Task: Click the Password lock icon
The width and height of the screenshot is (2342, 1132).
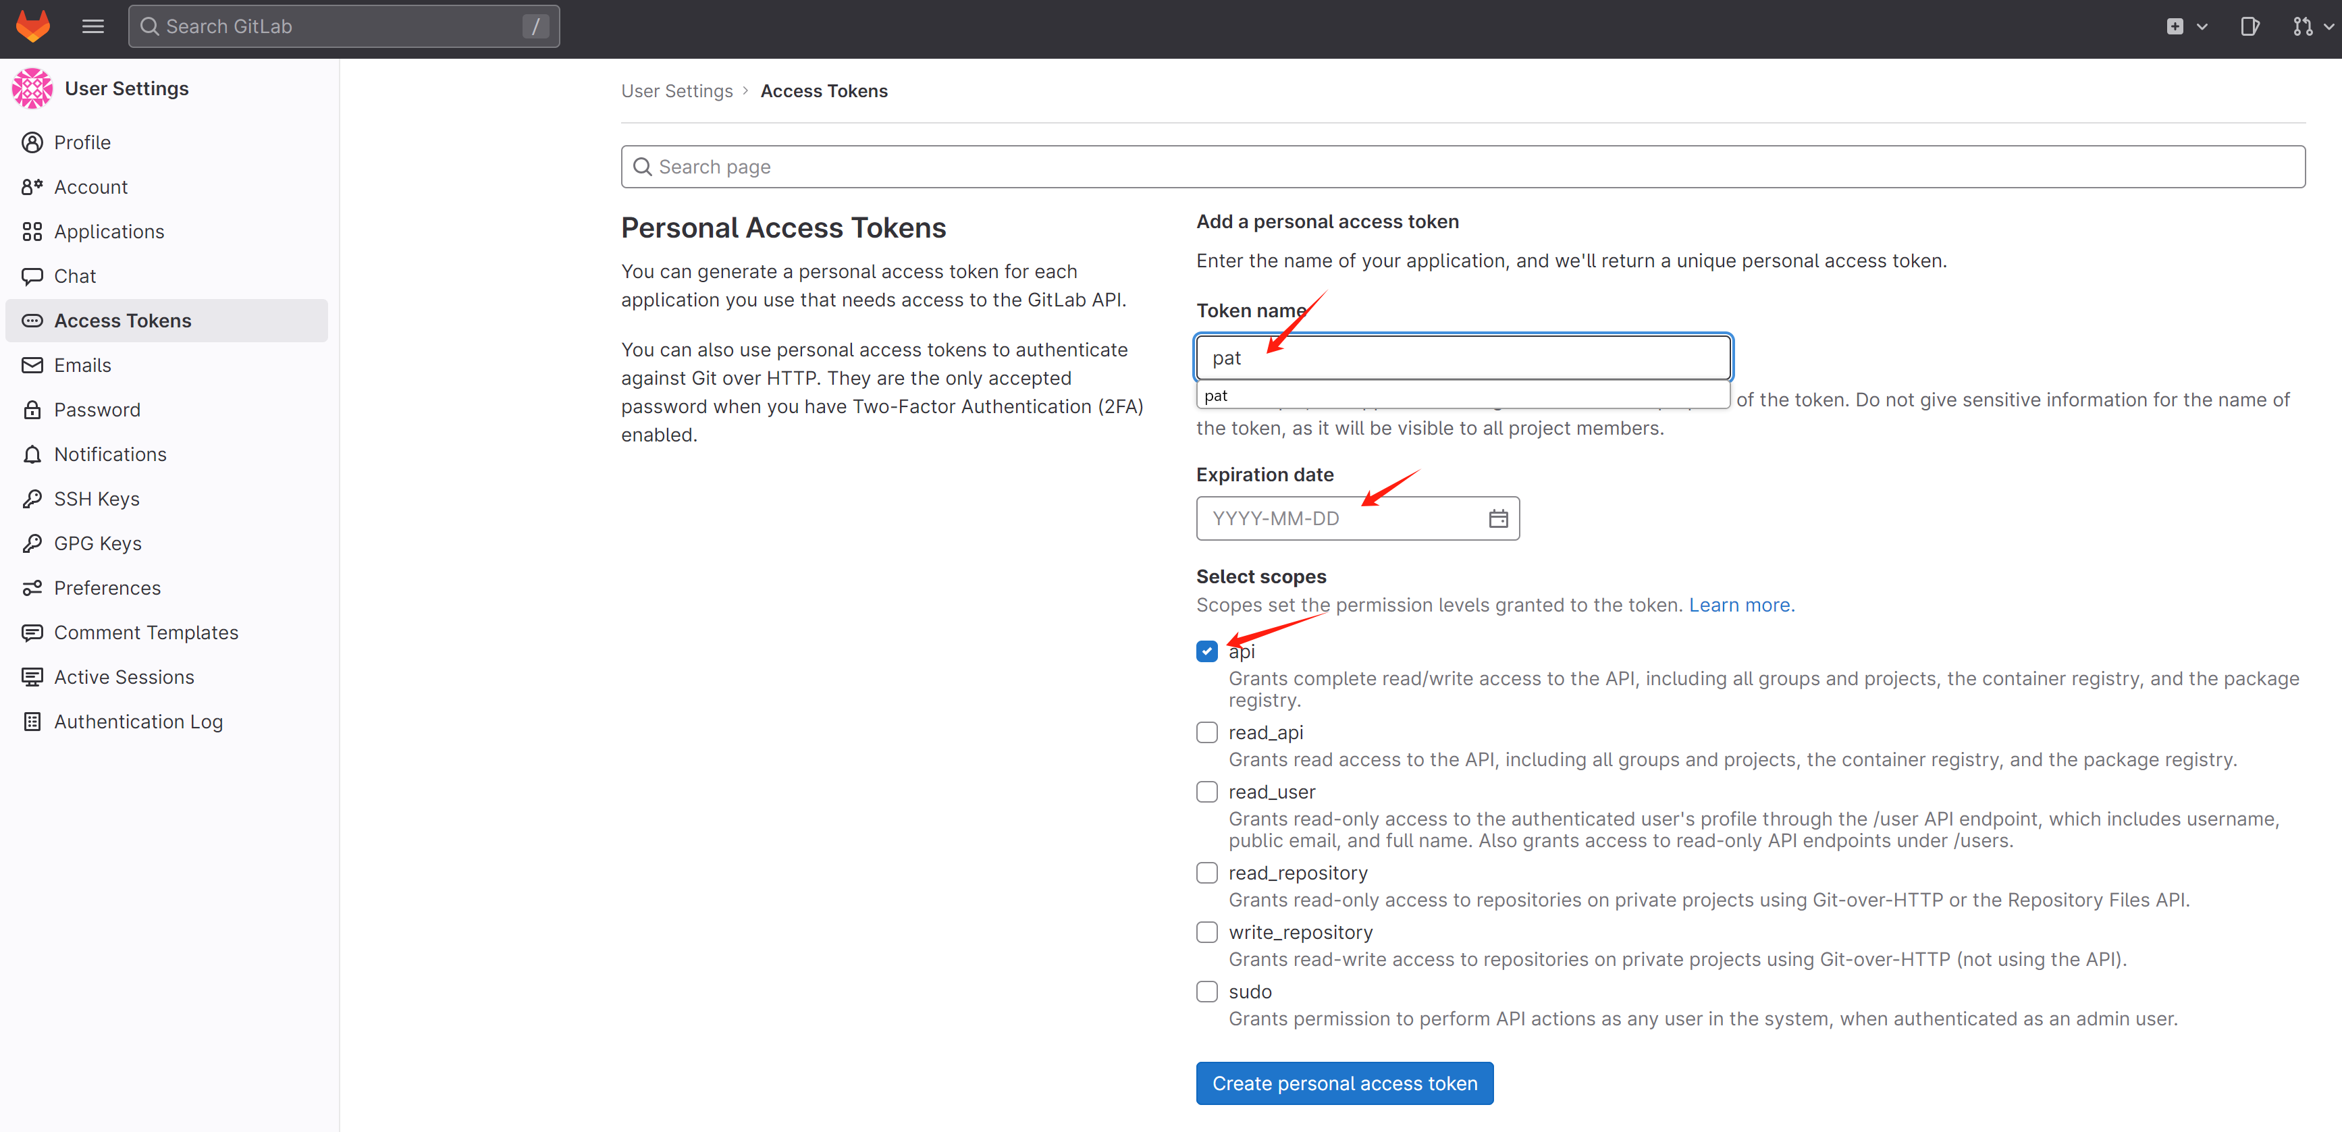Action: point(32,409)
